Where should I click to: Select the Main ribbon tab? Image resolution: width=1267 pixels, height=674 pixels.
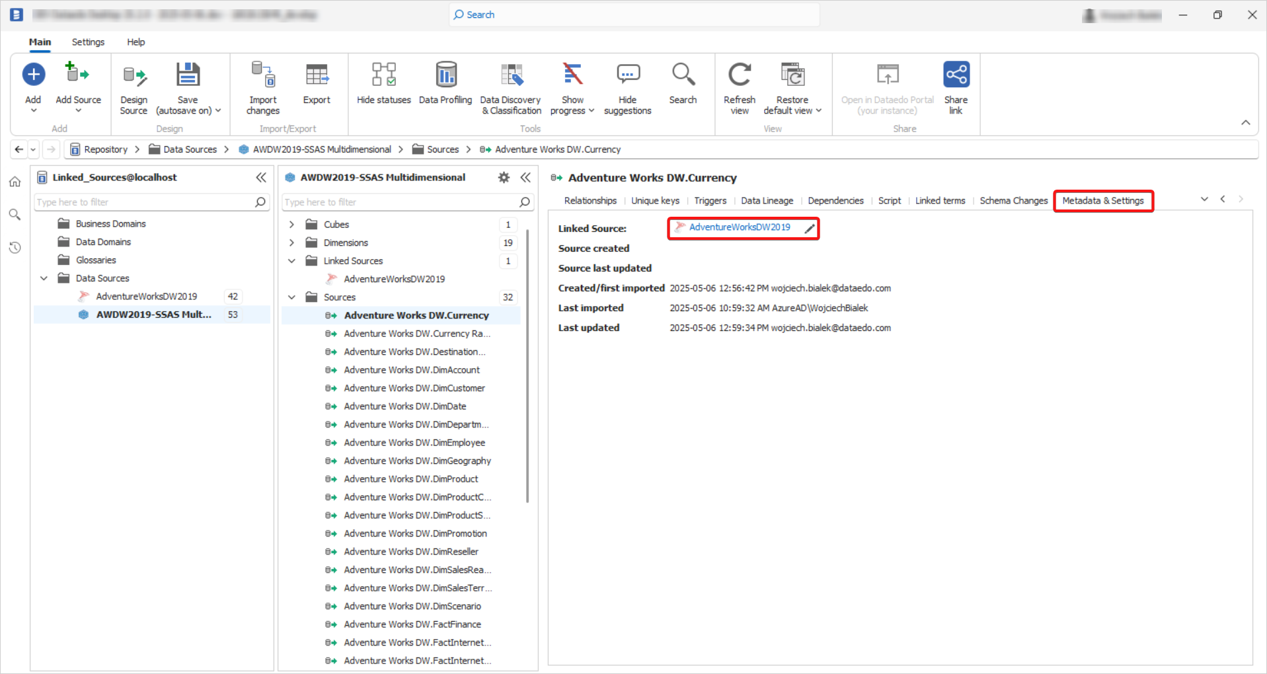click(40, 42)
